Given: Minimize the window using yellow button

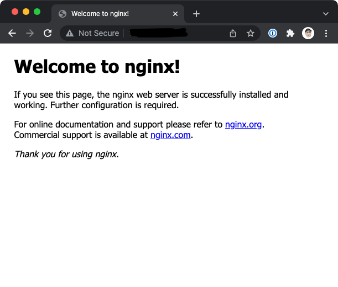Looking at the screenshot, I should tap(26, 12).
